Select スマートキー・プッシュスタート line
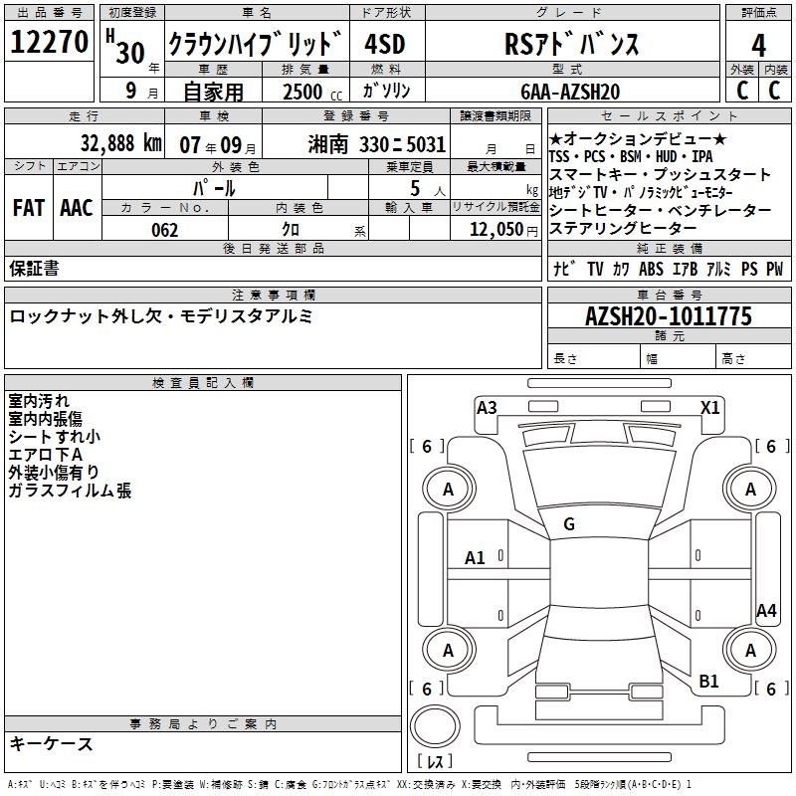Screen dimensions: 796x796 pyautogui.click(x=660, y=175)
